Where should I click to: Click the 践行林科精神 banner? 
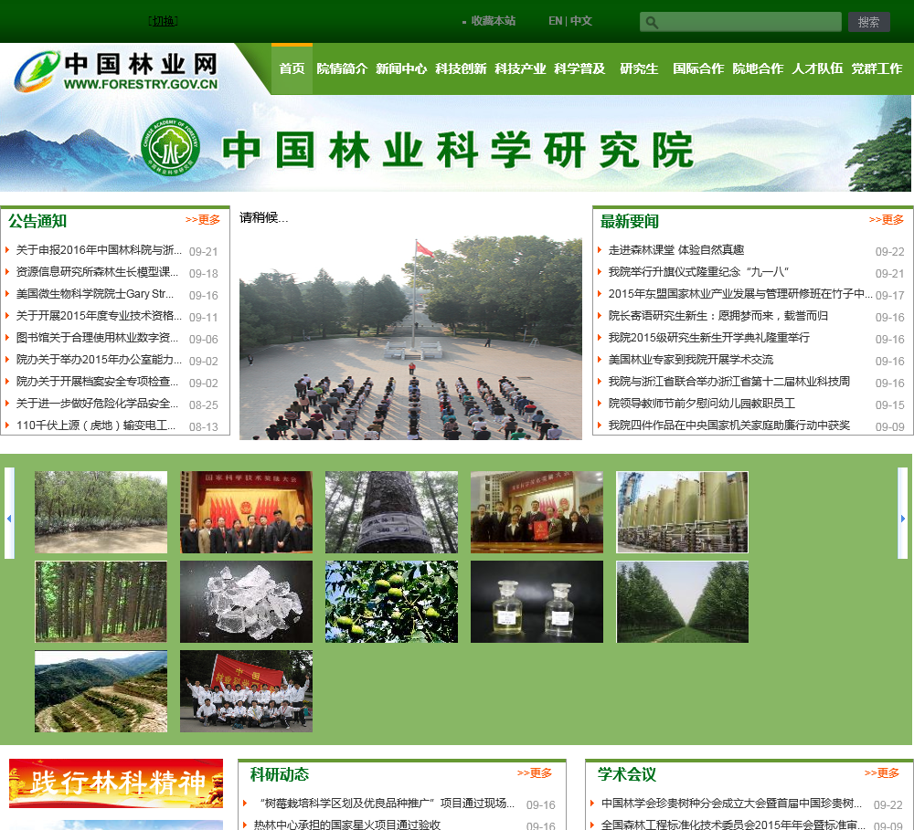tap(116, 783)
